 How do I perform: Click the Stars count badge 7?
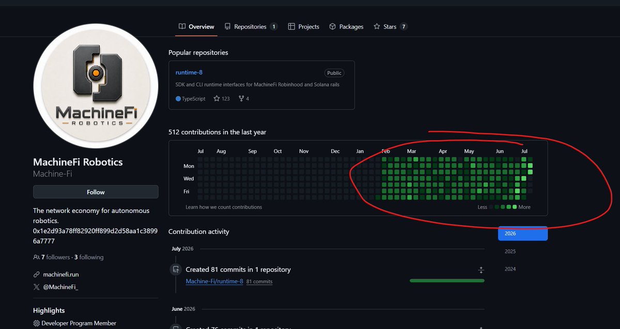pyautogui.click(x=404, y=26)
